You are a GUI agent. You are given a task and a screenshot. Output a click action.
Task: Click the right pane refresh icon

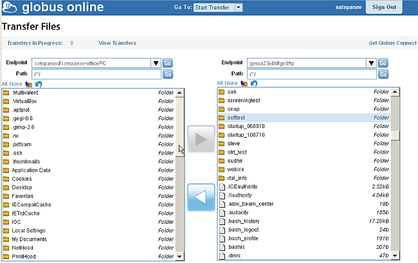(x=254, y=84)
